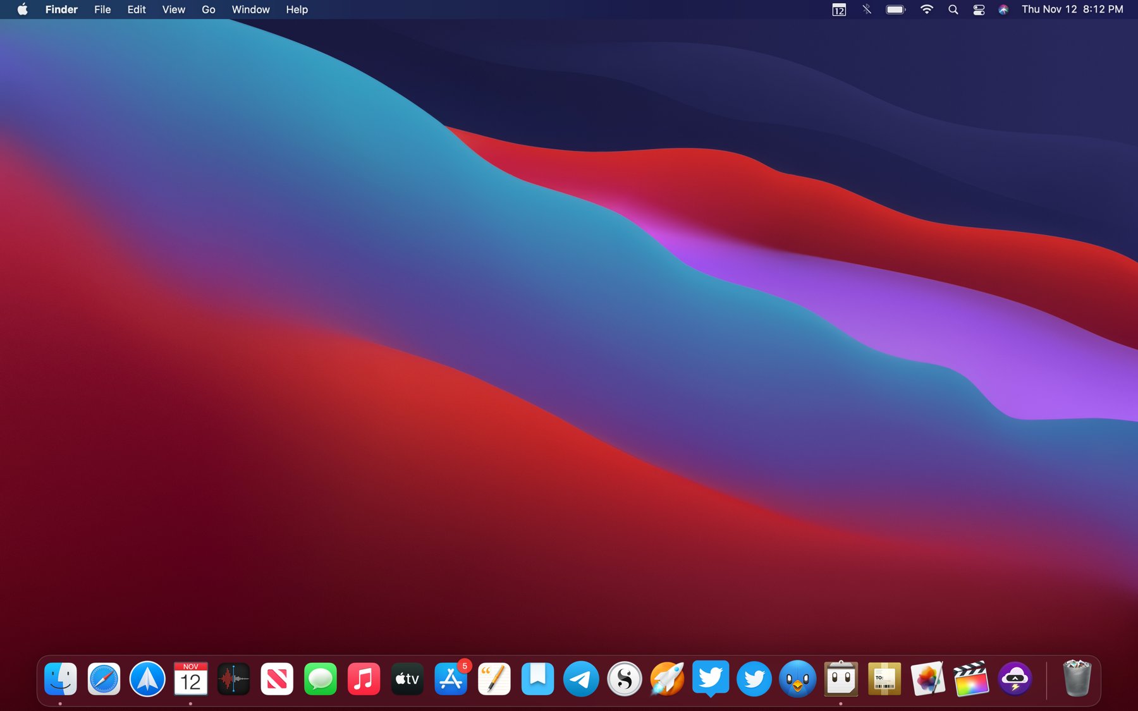Open Final Cut Pro from the Dock
The height and width of the screenshot is (711, 1138).
point(971,679)
